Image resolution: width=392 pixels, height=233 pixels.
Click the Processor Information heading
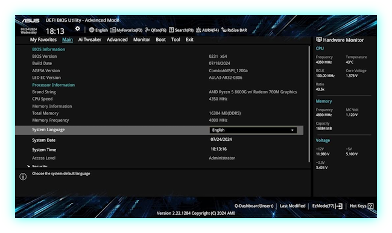coord(53,85)
